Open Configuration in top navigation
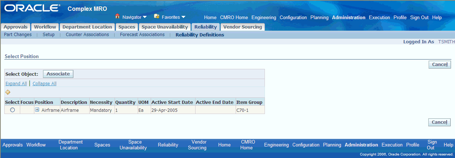This screenshot has width=455, height=158. (x=293, y=17)
